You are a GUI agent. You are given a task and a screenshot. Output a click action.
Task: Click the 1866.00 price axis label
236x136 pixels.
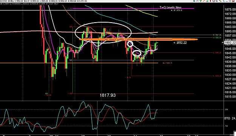(230, 23)
